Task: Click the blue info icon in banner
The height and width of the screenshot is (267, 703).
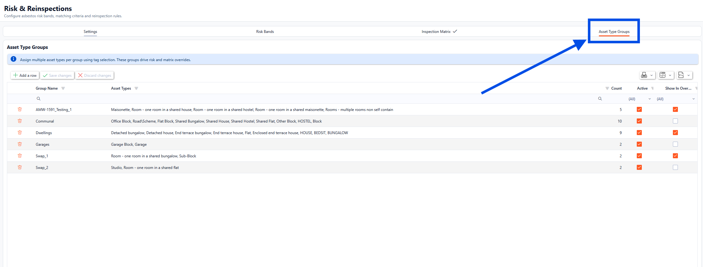Action: coord(13,59)
